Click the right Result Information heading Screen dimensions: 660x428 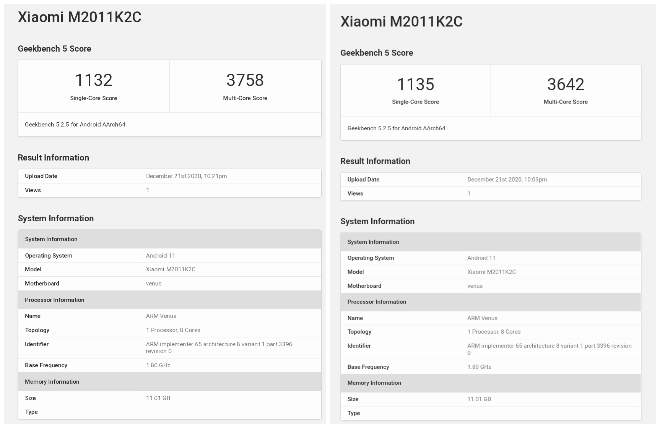coord(375,161)
